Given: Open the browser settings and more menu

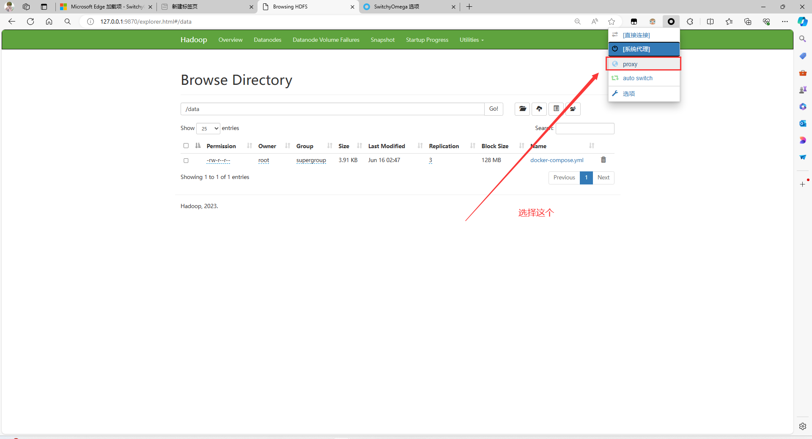Looking at the screenshot, I should (785, 22).
